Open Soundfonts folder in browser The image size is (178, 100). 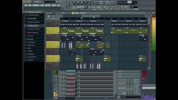(x=32, y=57)
